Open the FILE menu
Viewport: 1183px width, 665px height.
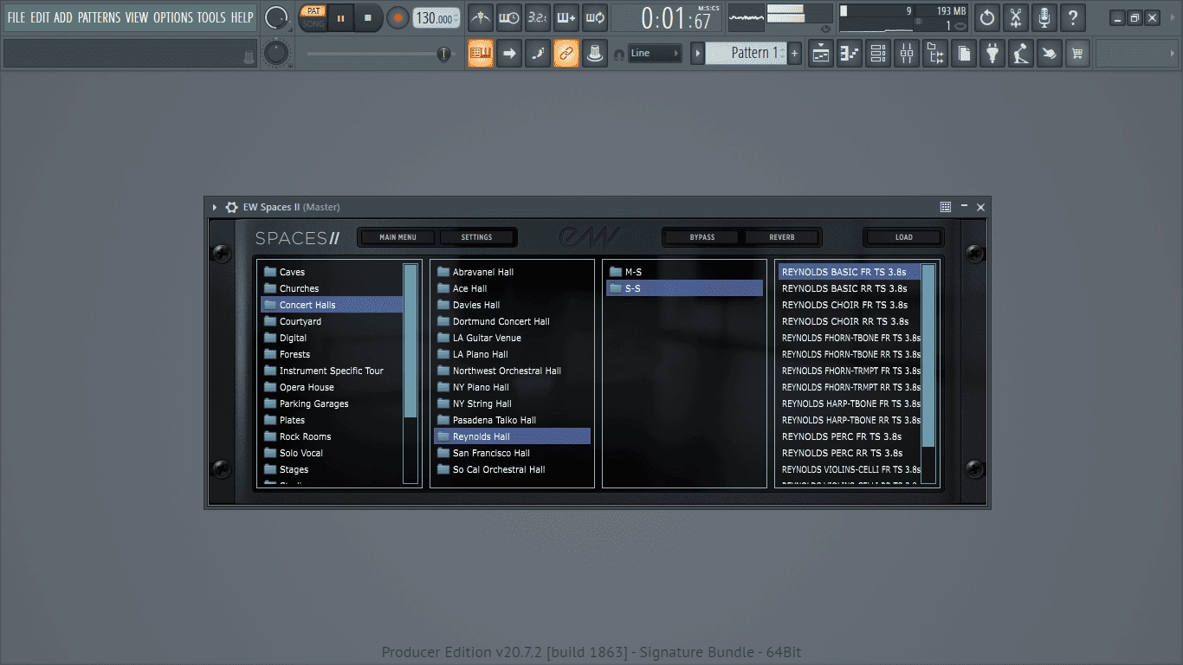[16, 17]
